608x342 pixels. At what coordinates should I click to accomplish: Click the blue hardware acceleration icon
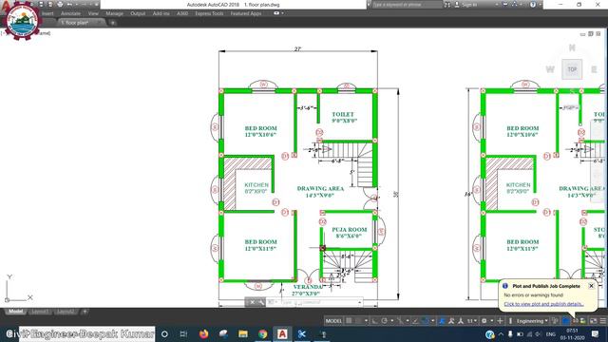click(566, 321)
